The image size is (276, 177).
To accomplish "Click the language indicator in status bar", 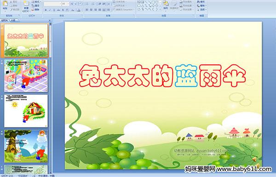I will tap(46, 176).
